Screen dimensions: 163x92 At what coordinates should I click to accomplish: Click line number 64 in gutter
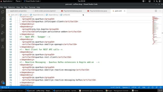coord(11,65)
